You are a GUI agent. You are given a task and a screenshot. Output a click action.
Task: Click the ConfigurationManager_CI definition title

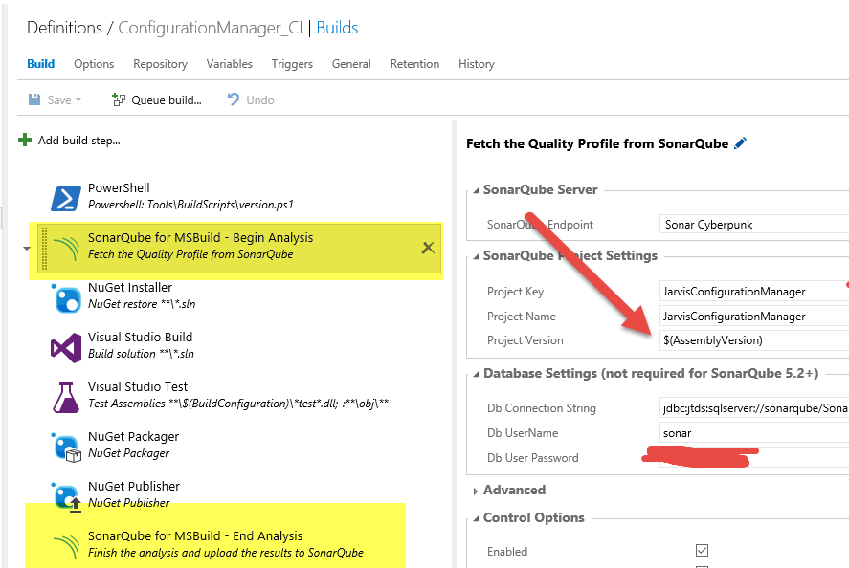point(210,28)
